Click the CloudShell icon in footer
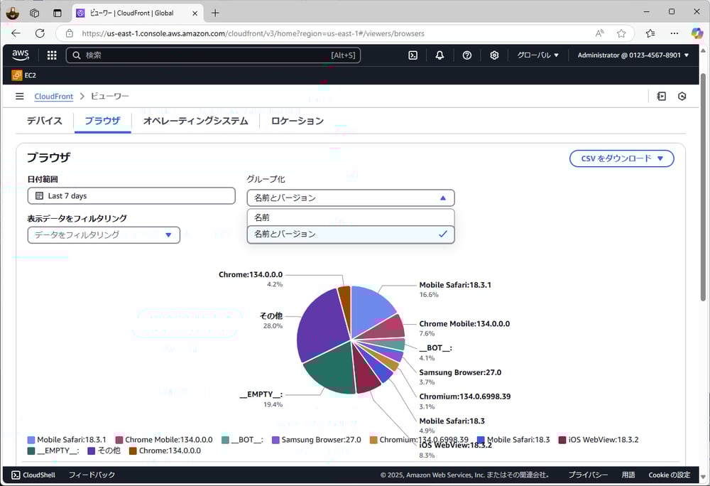The height and width of the screenshot is (486, 710). [x=16, y=475]
